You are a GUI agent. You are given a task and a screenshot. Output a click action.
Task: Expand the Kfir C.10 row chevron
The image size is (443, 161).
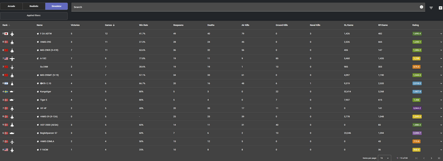tap(441, 84)
